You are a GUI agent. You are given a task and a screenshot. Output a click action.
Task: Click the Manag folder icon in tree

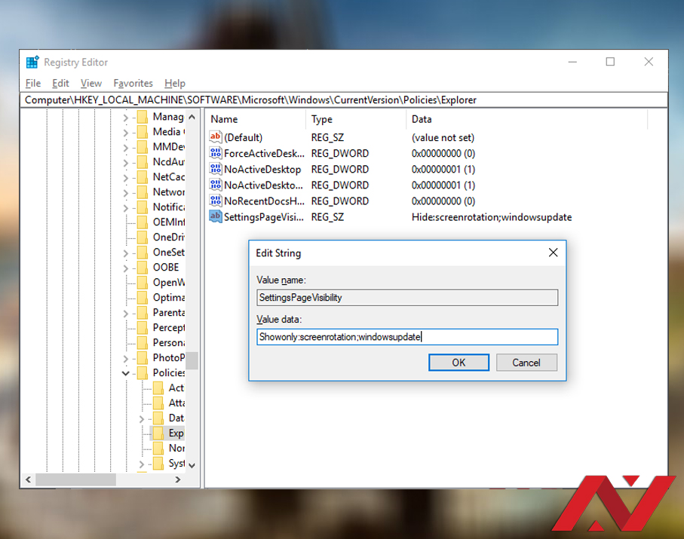[143, 117]
